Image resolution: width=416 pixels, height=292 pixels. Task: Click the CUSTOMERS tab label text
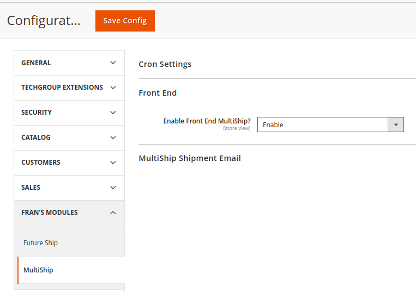tap(41, 163)
